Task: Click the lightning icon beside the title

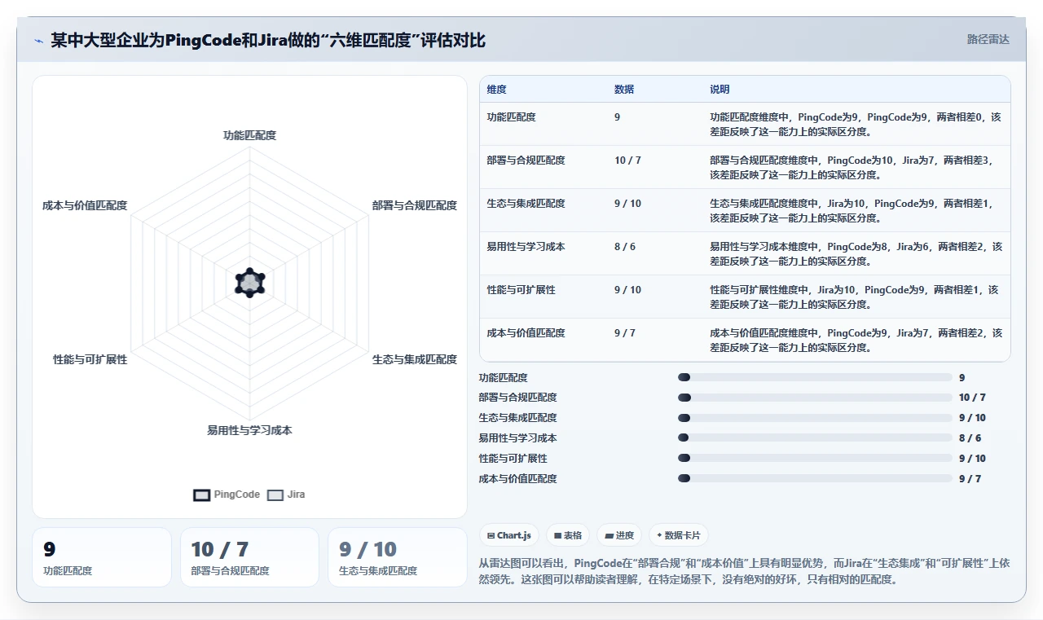Action: point(38,41)
